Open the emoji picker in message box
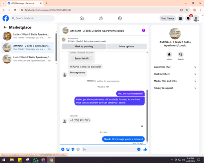Image resolution: width=204 pixels, height=163 pixels. pyautogui.click(x=139, y=150)
